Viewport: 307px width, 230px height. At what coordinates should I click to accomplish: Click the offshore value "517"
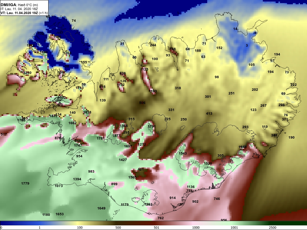coord(4,134)
